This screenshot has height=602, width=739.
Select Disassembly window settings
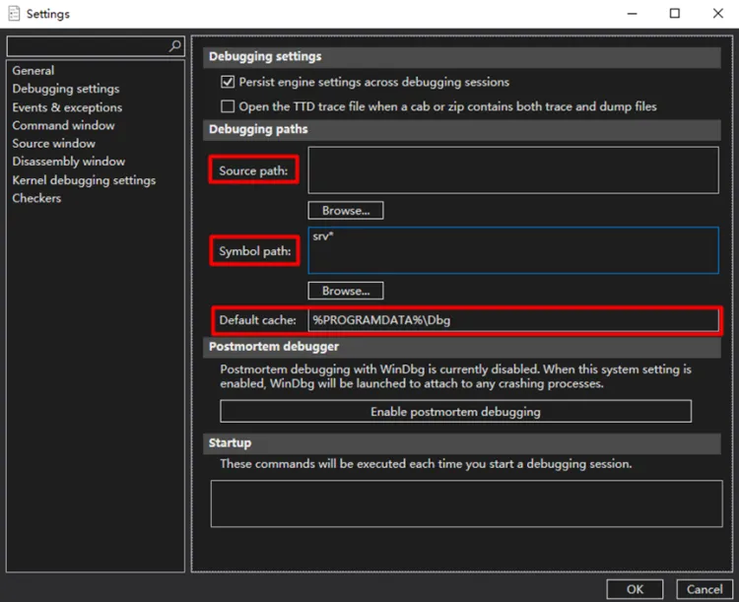[x=69, y=162]
